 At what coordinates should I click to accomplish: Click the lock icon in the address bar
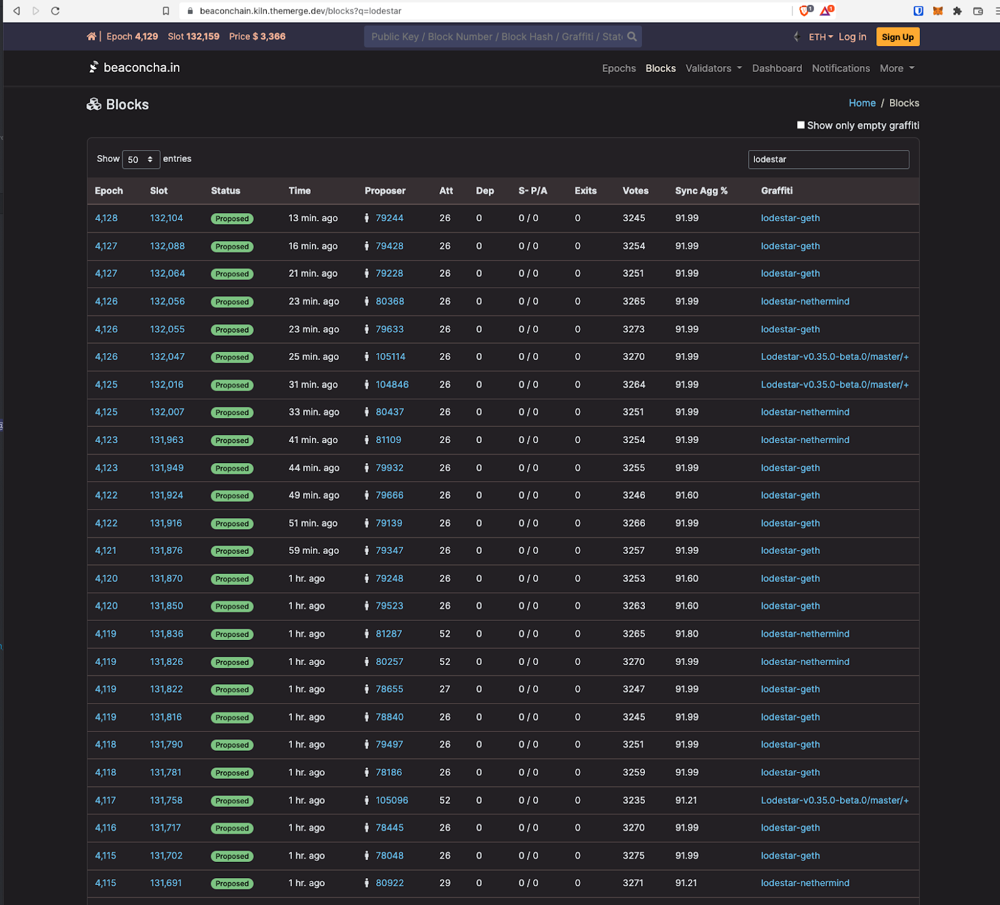(191, 11)
